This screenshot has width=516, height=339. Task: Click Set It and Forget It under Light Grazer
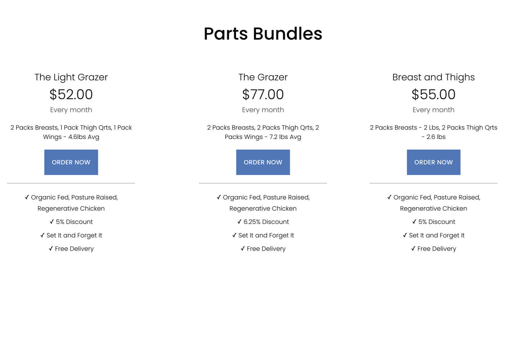coord(71,235)
